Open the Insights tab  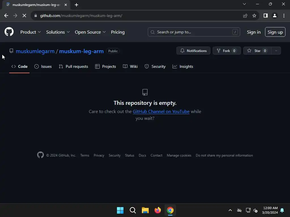click(183, 66)
